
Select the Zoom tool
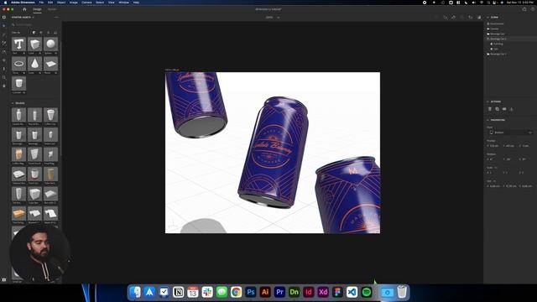pyautogui.click(x=4, y=77)
